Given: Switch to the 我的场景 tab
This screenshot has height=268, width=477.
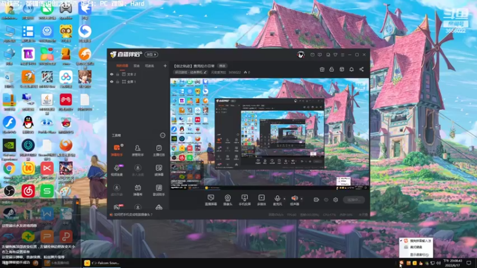Looking at the screenshot, I should [122, 66].
